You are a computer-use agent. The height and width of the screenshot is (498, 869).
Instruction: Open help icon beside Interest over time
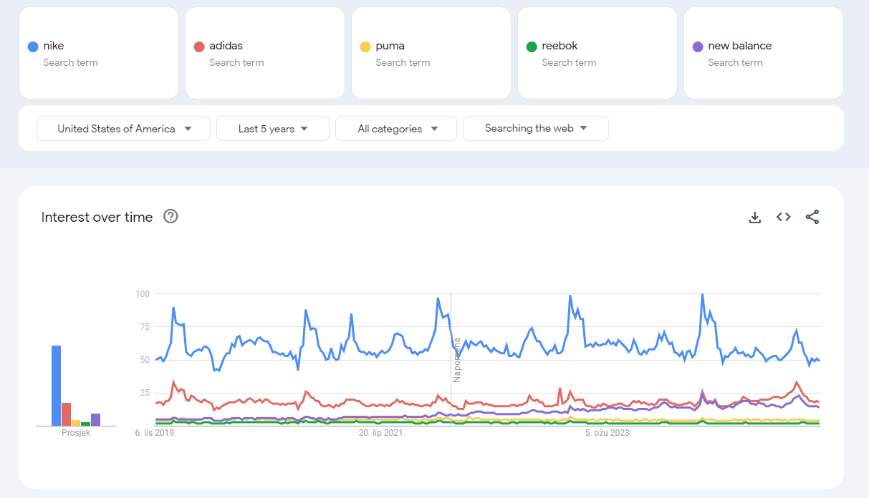pyautogui.click(x=171, y=216)
